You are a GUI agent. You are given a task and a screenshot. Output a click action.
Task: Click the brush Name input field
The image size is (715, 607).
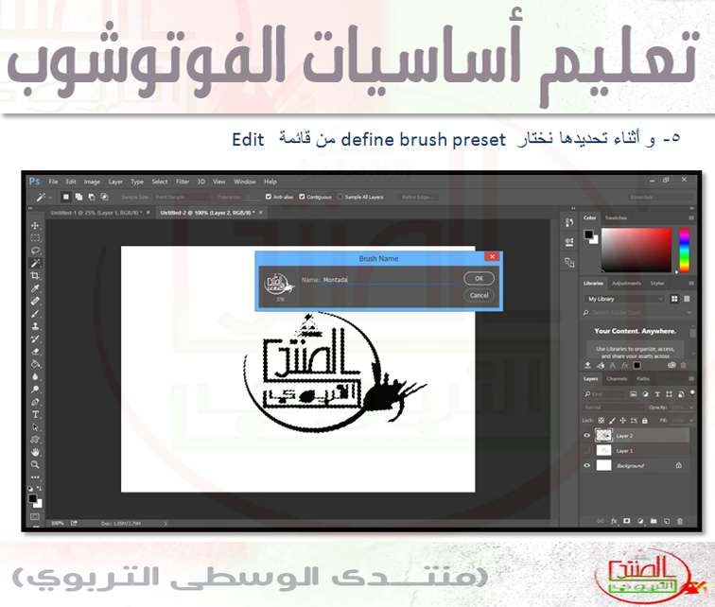pyautogui.click(x=392, y=280)
